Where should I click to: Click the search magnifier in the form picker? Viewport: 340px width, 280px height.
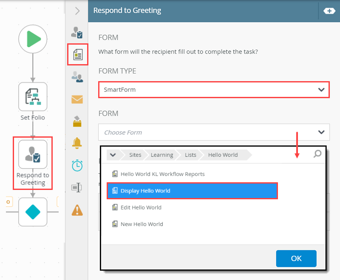pyautogui.click(x=317, y=155)
